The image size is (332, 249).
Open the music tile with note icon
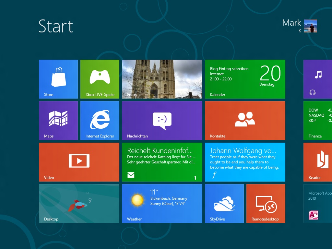tap(318, 79)
